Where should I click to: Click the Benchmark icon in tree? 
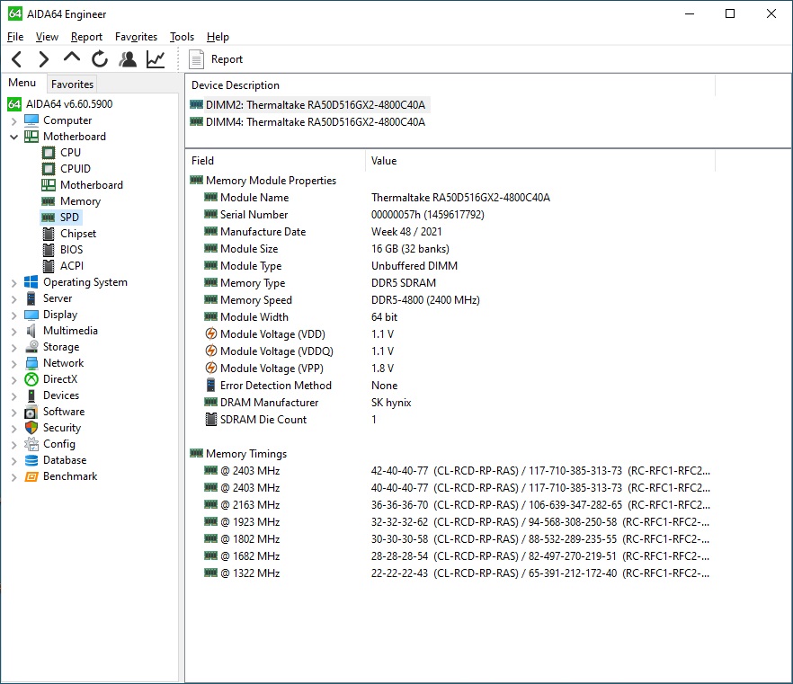(31, 476)
